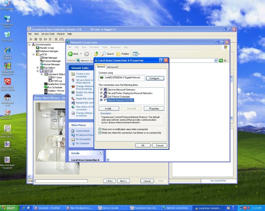Open My Network Places desktop icon
265x211 pixels.
pos(7,22)
